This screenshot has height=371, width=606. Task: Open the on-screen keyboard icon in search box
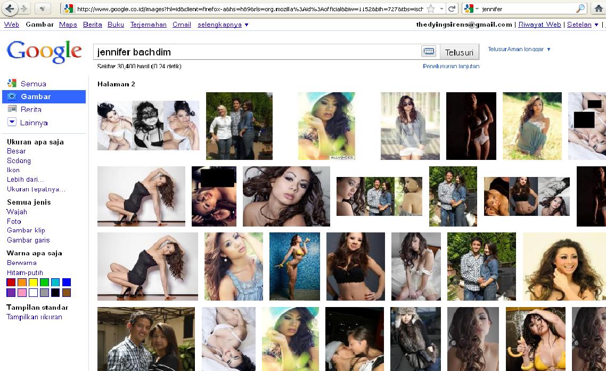pos(428,52)
